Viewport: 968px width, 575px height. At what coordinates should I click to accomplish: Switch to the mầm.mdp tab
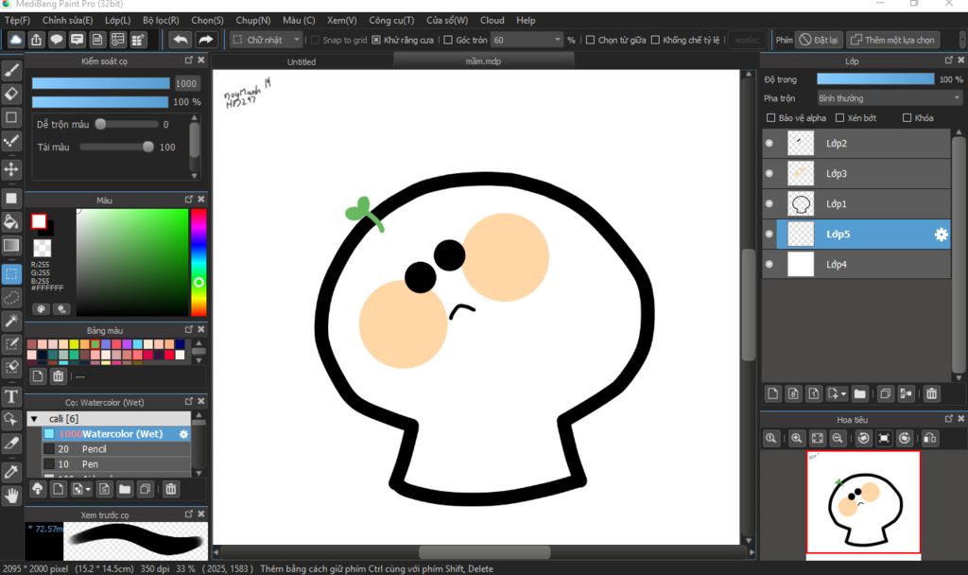point(483,61)
